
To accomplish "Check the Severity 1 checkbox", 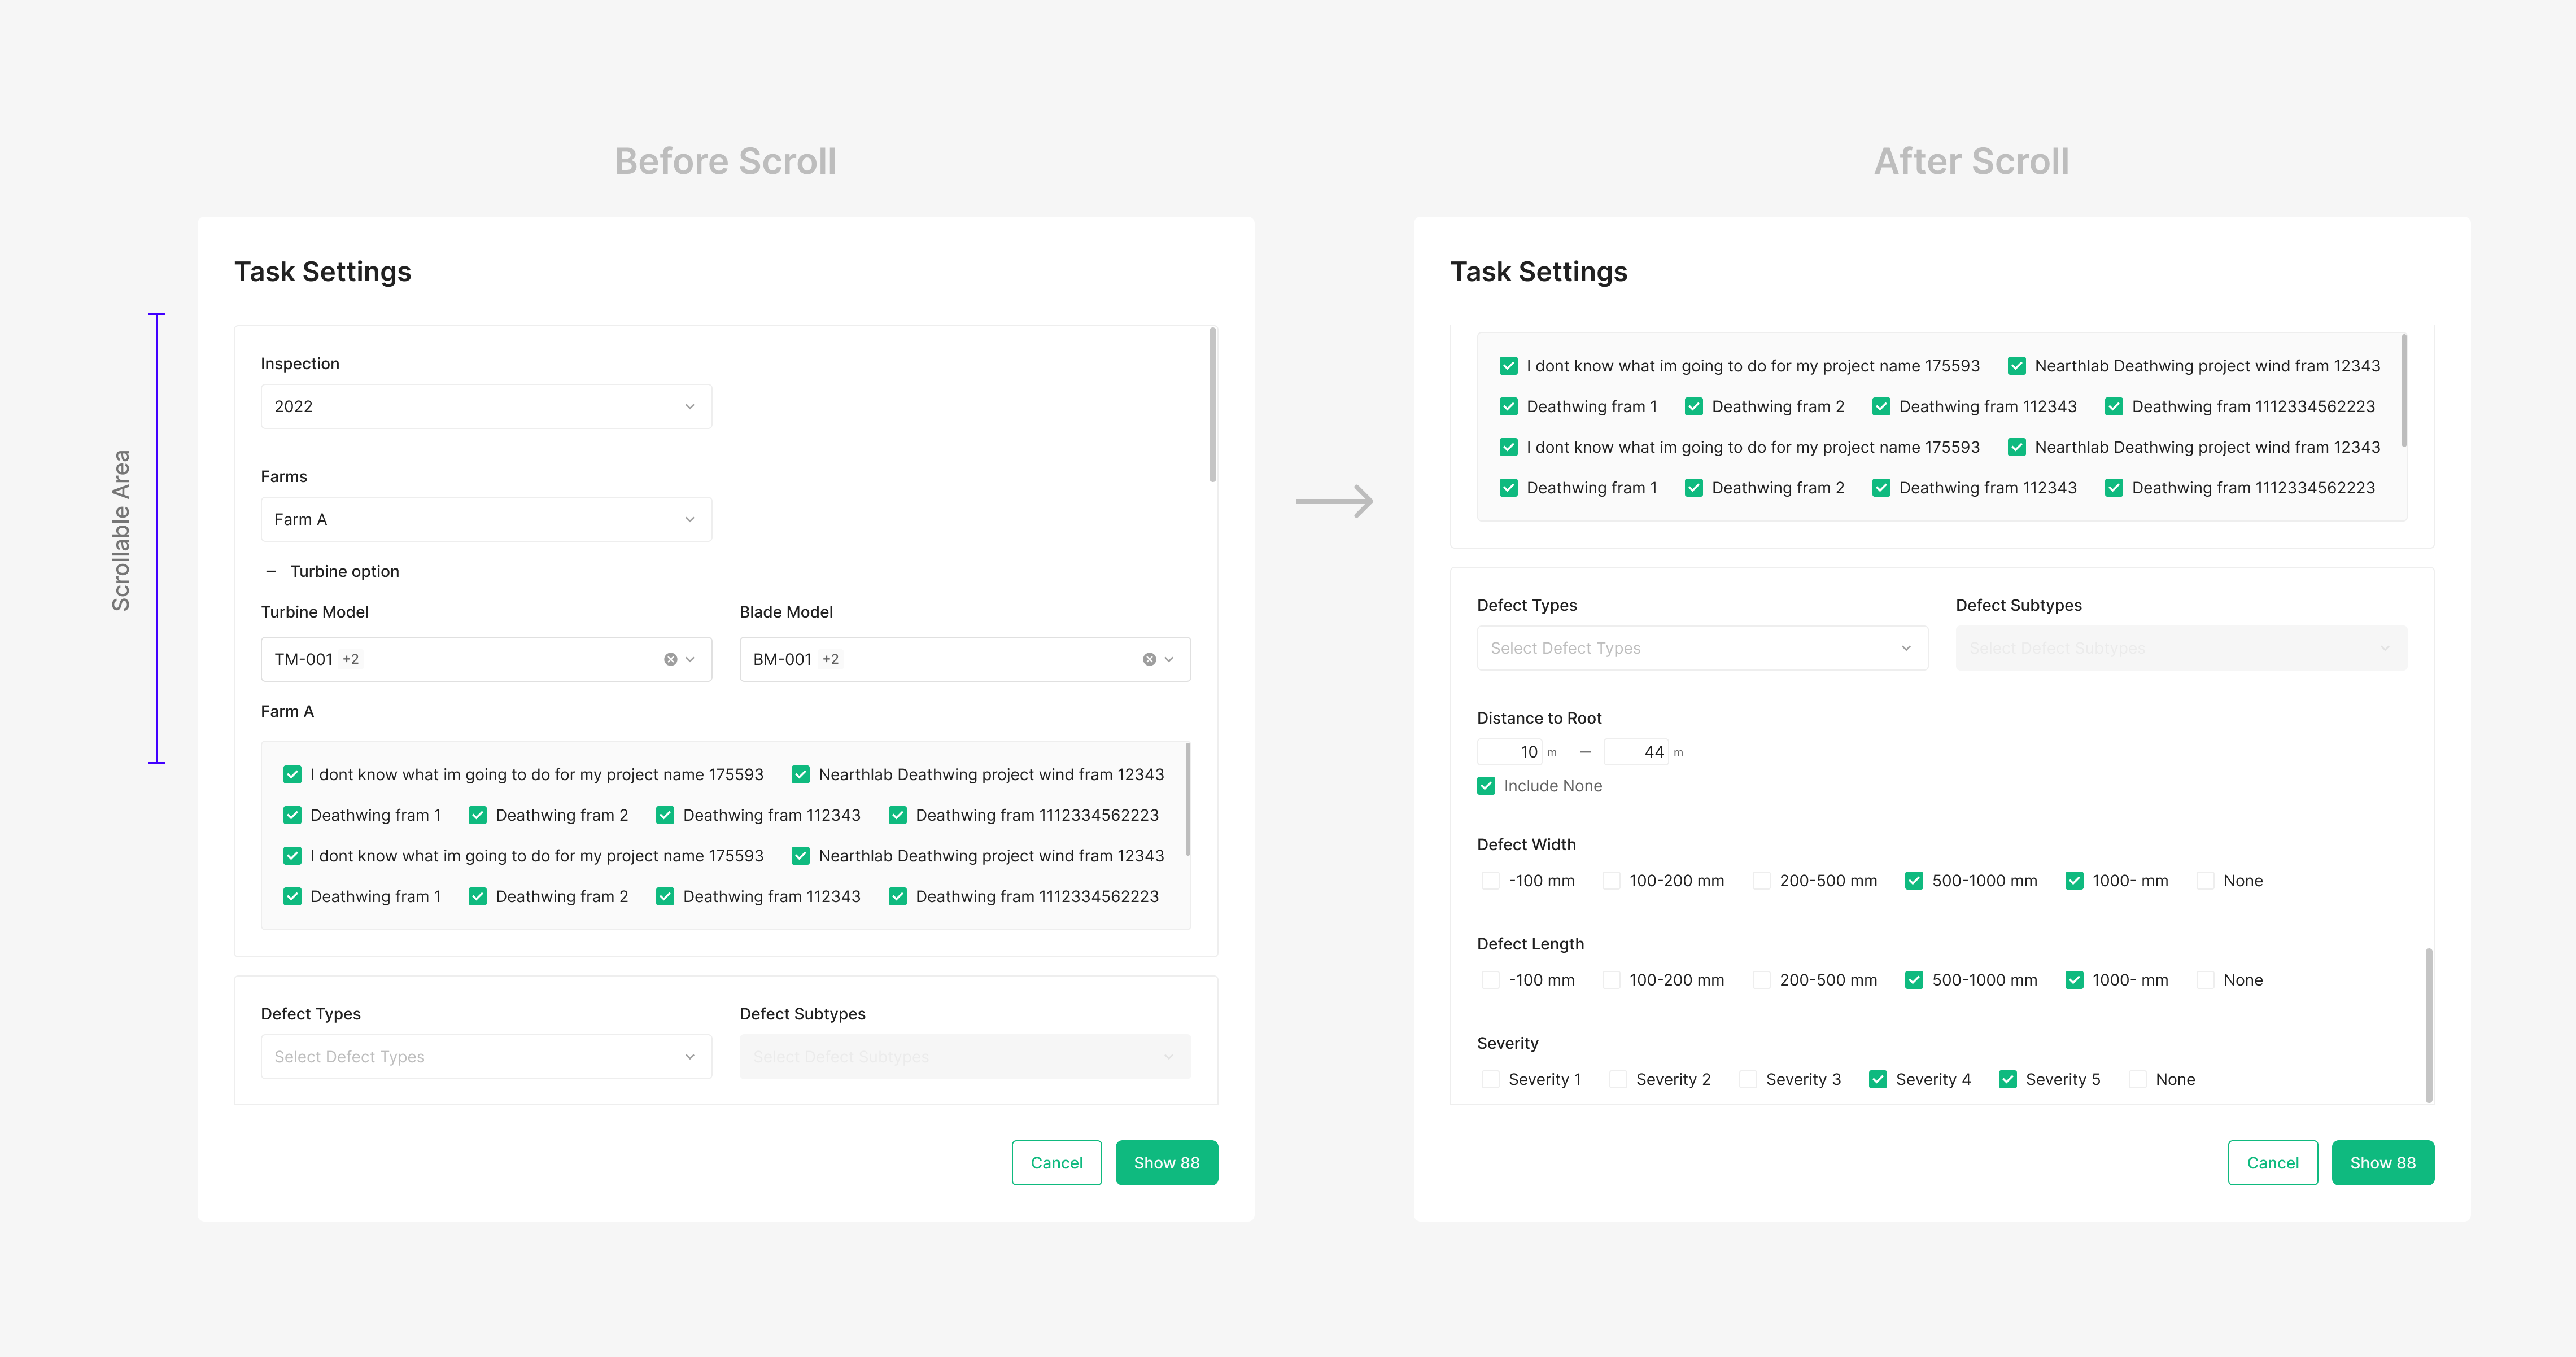I will click(x=1490, y=1079).
